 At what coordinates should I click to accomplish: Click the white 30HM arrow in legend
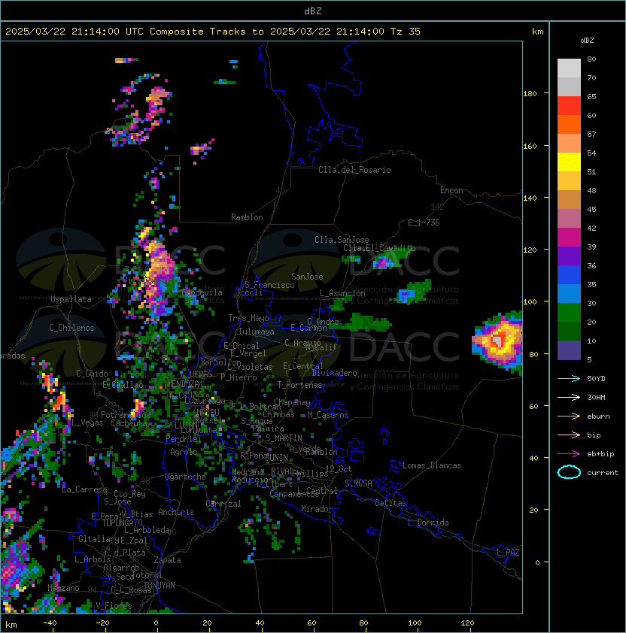pos(569,397)
